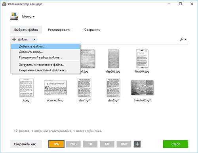
Task: Click the plus icon to add output format
Action: pos(137,144)
